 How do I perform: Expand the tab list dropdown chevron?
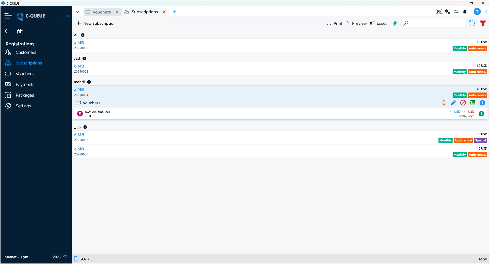(77, 12)
